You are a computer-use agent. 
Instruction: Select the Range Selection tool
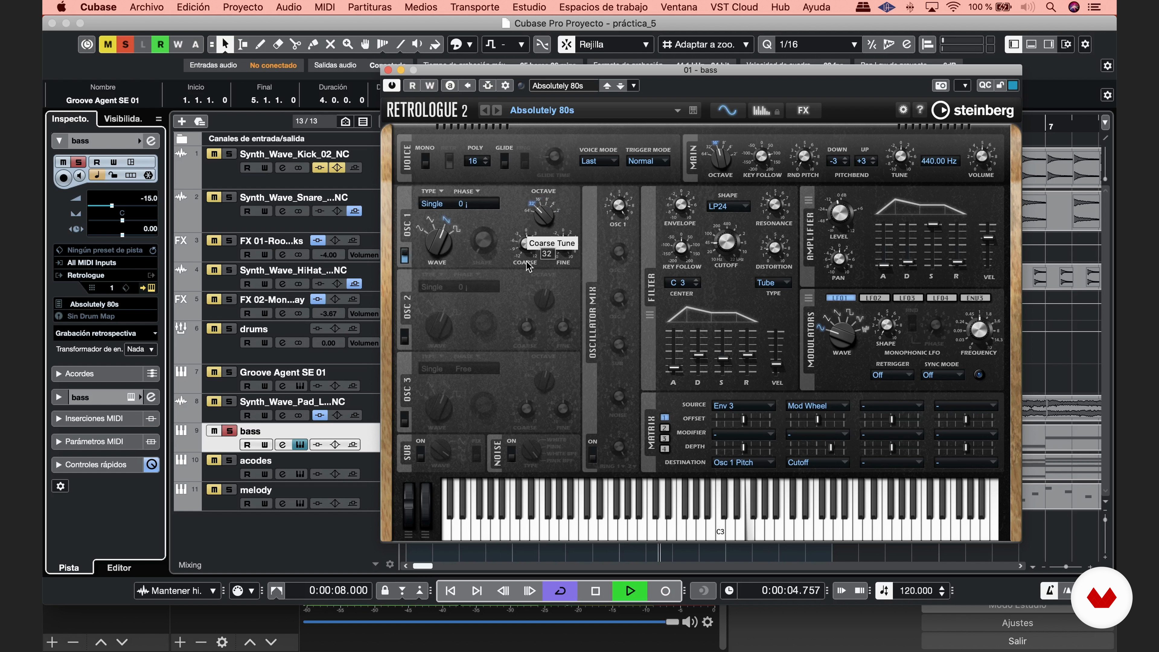[x=243, y=44]
